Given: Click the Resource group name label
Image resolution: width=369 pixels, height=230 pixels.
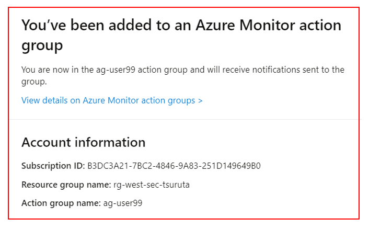Looking at the screenshot, I should (x=66, y=185).
